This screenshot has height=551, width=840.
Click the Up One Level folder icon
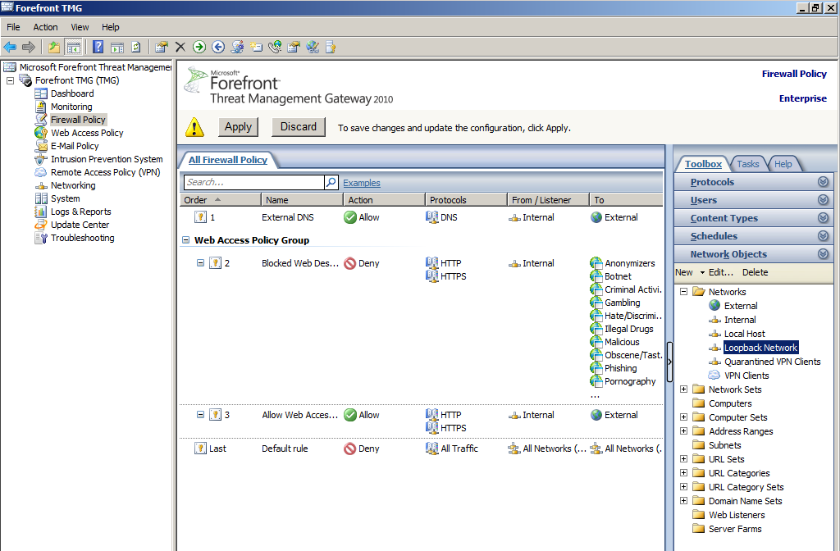point(54,48)
